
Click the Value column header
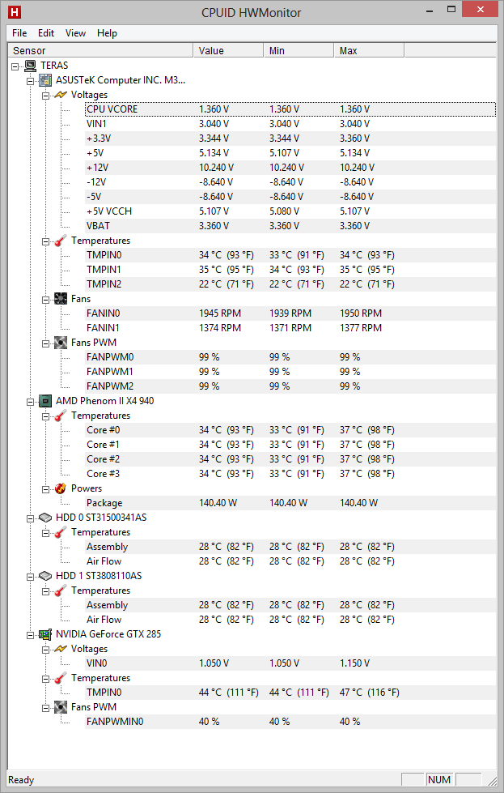pyautogui.click(x=228, y=50)
